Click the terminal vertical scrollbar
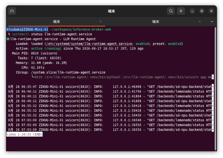Image resolution: width=223 pixels, height=158 pixels. (215, 88)
